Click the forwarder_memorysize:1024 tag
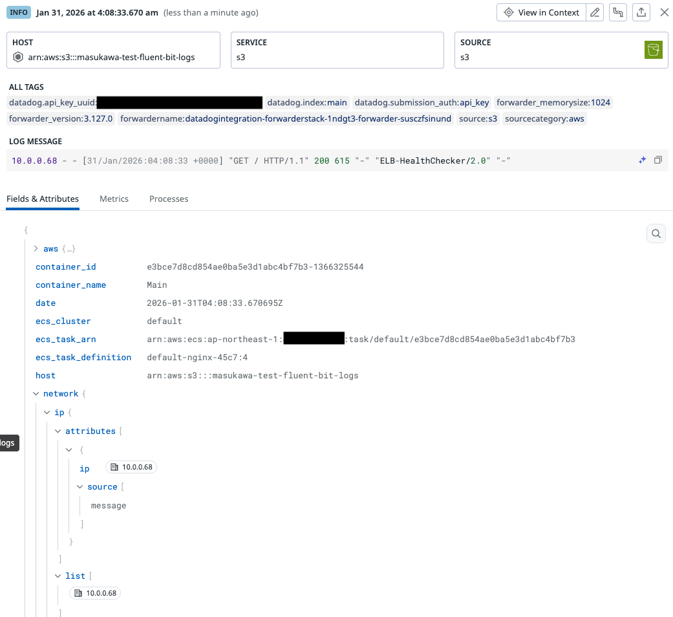Viewport: 673px width, 617px height. [x=553, y=102]
